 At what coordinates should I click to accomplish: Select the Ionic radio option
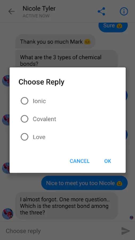25,101
